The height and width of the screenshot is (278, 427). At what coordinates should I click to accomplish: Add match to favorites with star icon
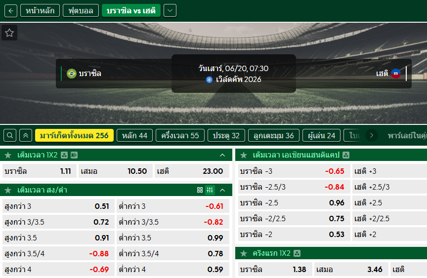(x=9, y=33)
